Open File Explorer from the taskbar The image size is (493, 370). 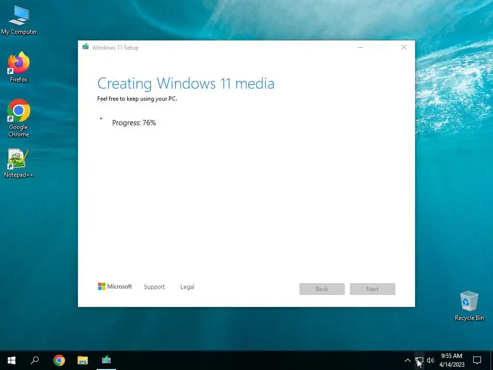(83, 360)
